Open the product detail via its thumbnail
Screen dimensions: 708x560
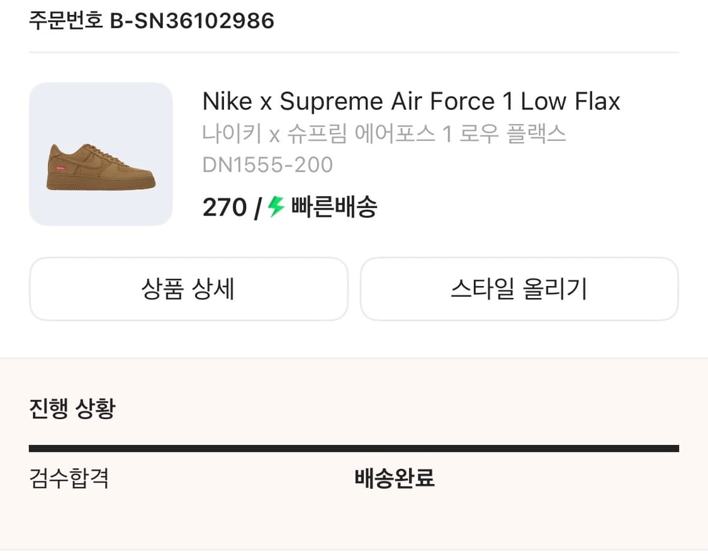101,153
